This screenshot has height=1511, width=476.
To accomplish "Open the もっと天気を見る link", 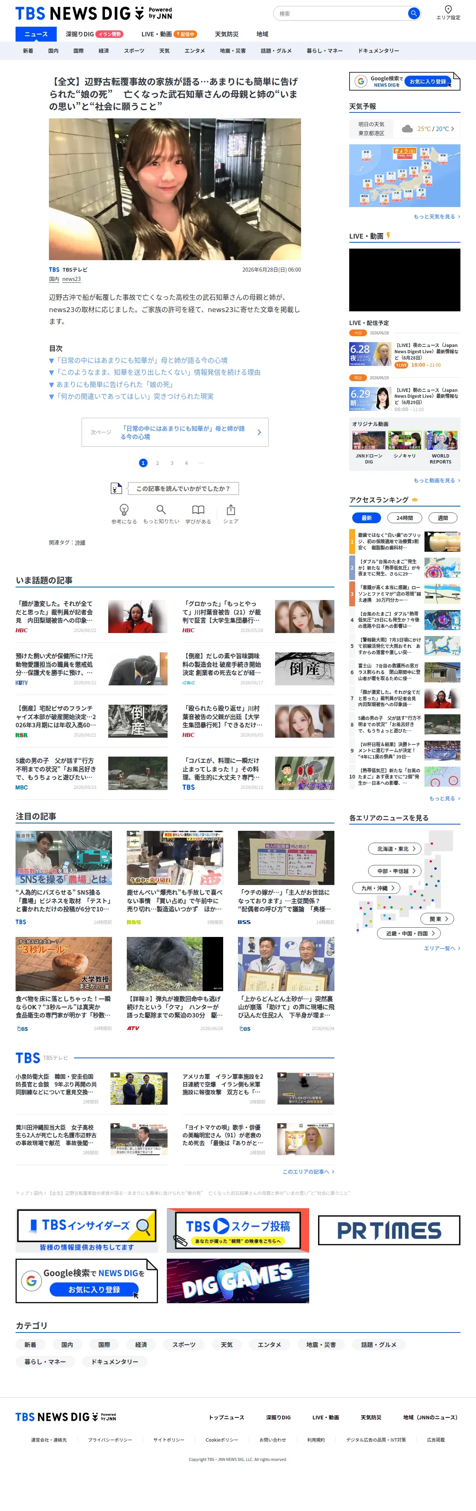I will coord(437,216).
